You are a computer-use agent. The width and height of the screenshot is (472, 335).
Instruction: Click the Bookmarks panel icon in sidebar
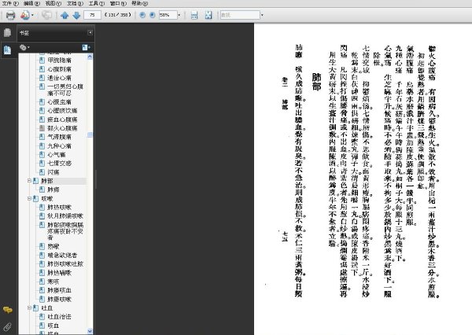[8, 50]
